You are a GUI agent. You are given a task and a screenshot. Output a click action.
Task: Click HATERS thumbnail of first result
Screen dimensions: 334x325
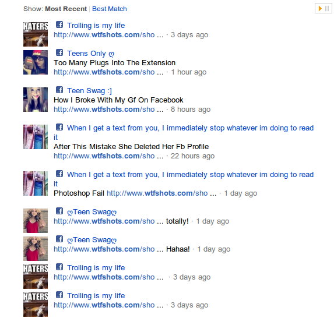[36, 34]
